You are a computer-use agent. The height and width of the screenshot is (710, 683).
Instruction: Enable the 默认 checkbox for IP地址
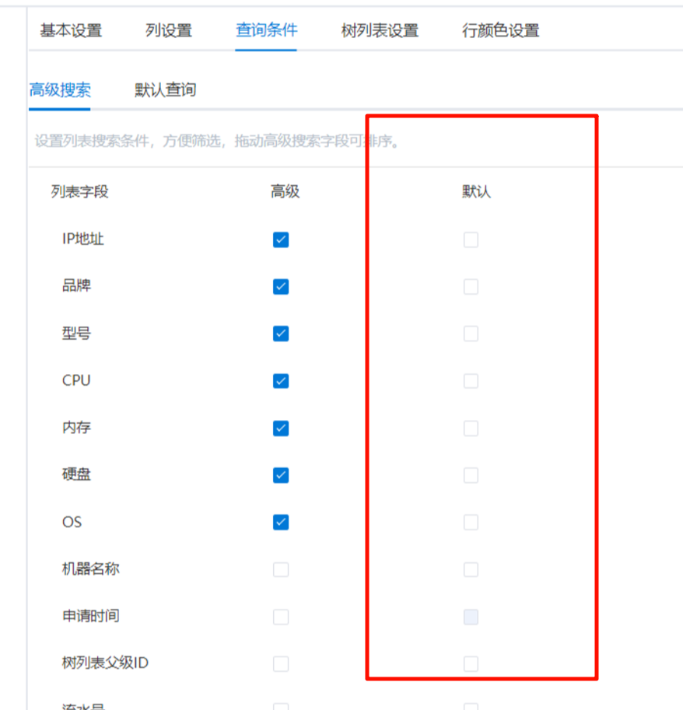coord(471,240)
